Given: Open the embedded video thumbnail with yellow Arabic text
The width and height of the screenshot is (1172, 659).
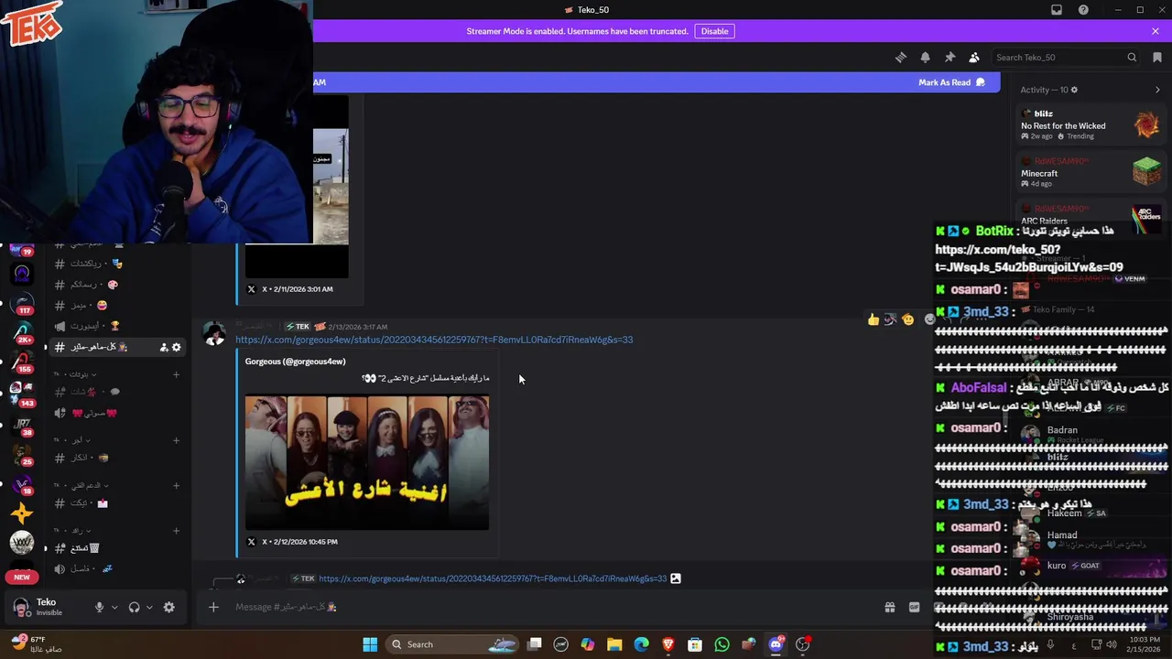Looking at the screenshot, I should click(x=367, y=462).
